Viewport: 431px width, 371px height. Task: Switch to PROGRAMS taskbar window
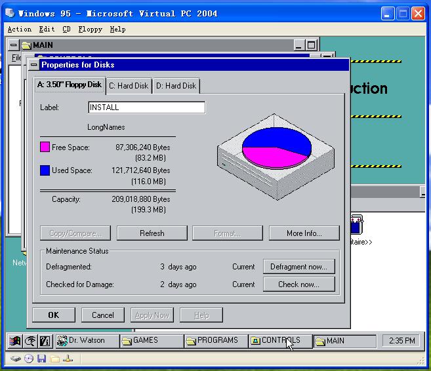(216, 341)
